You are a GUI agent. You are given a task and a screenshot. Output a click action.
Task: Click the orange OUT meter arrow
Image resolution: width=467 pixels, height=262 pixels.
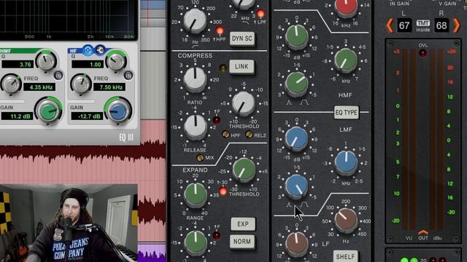[422, 232]
